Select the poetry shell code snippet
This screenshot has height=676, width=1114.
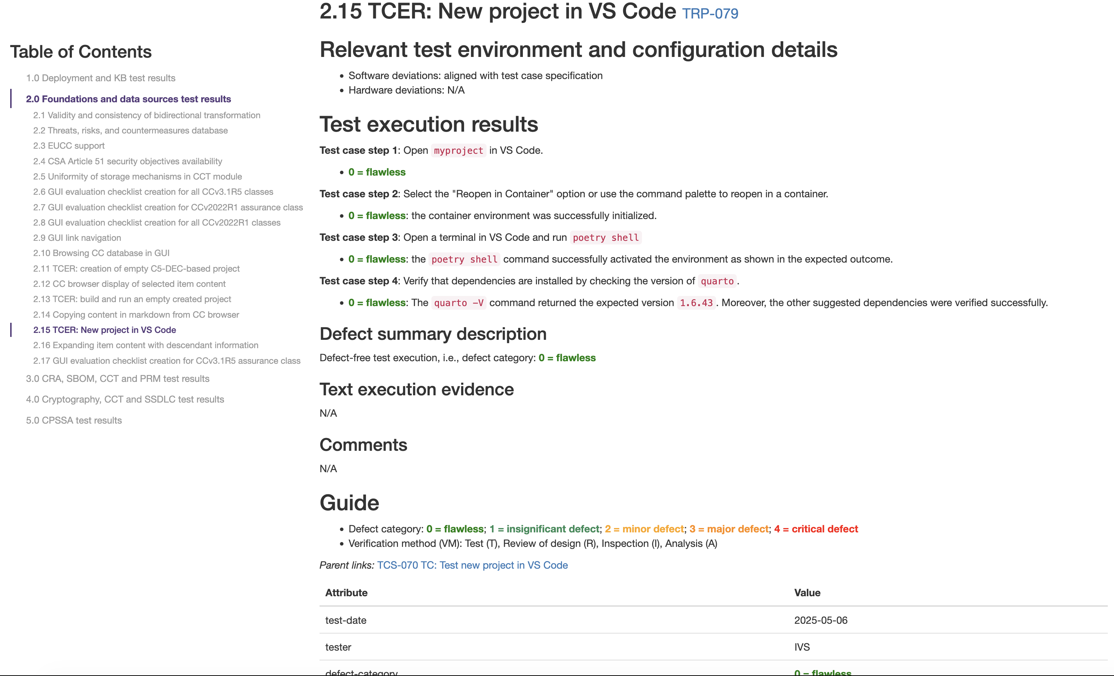tap(605, 237)
